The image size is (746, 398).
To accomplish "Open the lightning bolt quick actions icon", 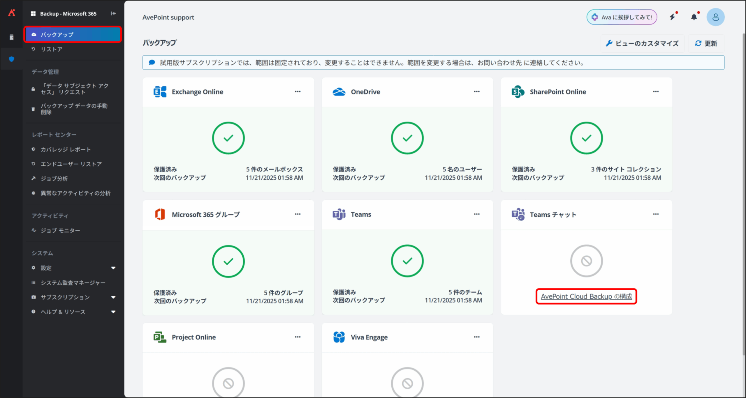I will [672, 17].
